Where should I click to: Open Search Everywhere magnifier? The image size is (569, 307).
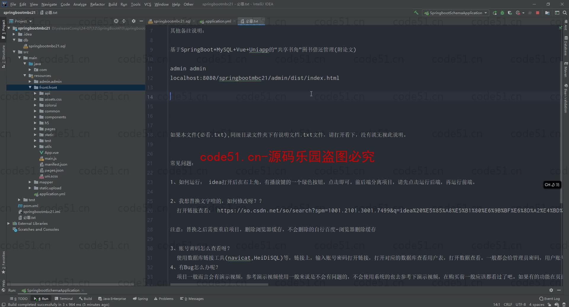[565, 13]
